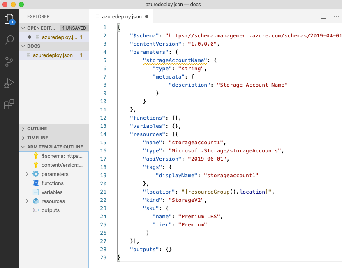Click the unsaved dot on the editor tab

point(147,17)
